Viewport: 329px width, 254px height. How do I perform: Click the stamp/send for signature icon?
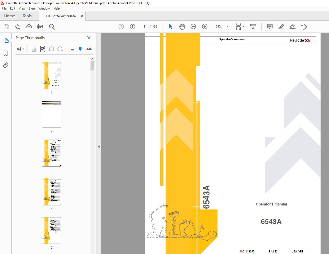(304, 27)
